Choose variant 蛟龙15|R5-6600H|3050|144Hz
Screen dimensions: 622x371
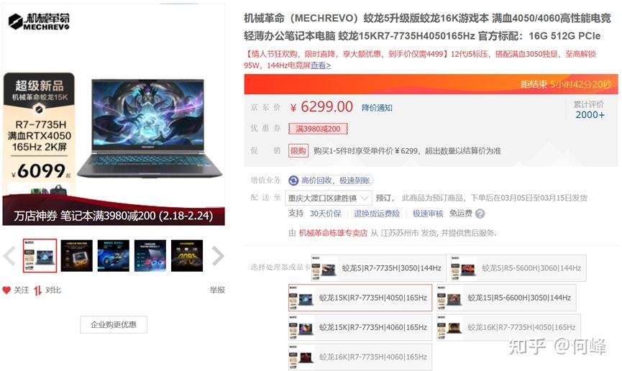pyautogui.click(x=506, y=298)
